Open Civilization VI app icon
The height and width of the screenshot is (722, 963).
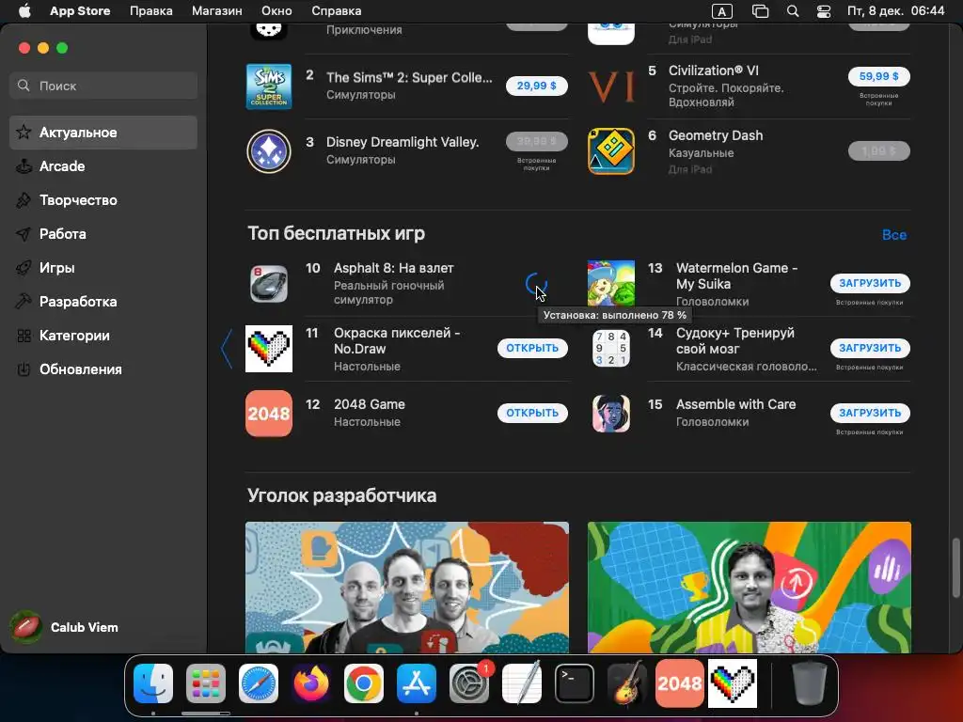[611, 86]
